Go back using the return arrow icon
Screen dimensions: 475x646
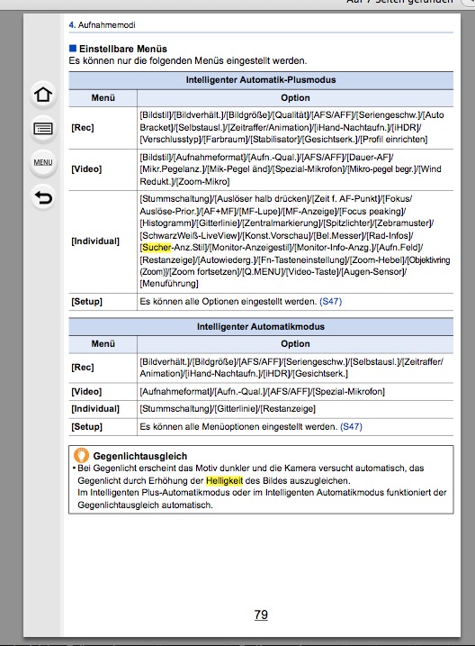click(x=43, y=197)
